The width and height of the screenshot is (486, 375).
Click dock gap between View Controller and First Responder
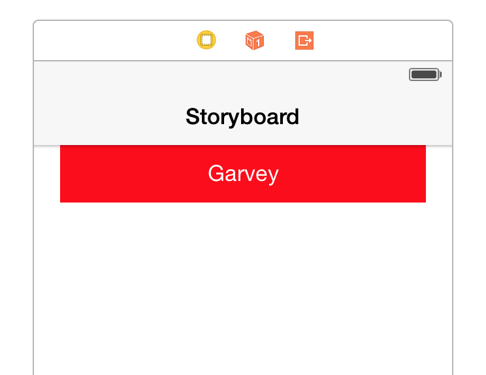pyautogui.click(x=231, y=41)
